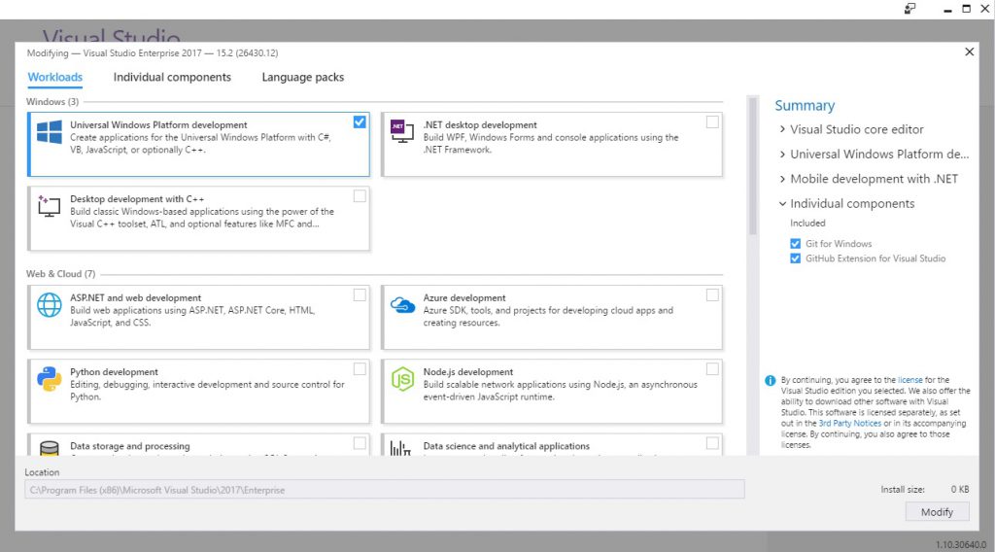Expand Mobile development with .NET summary
Image resolution: width=995 pixels, height=552 pixels.
(782, 179)
